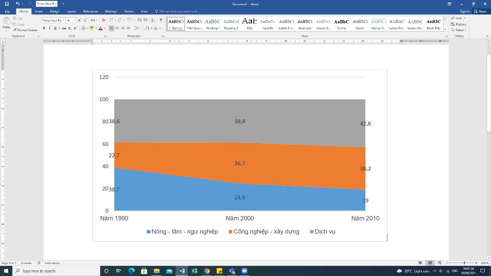Switch to the Design tab
The width and height of the screenshot is (491, 276).
55,11
